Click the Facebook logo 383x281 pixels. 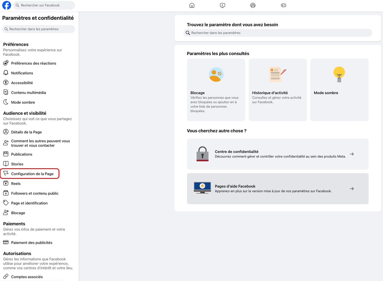[x=6, y=5]
